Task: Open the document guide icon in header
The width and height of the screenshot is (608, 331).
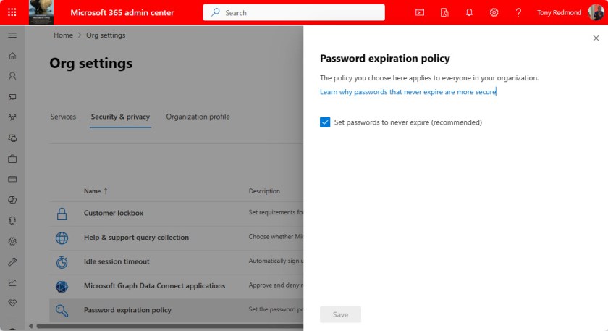Action: pos(444,12)
